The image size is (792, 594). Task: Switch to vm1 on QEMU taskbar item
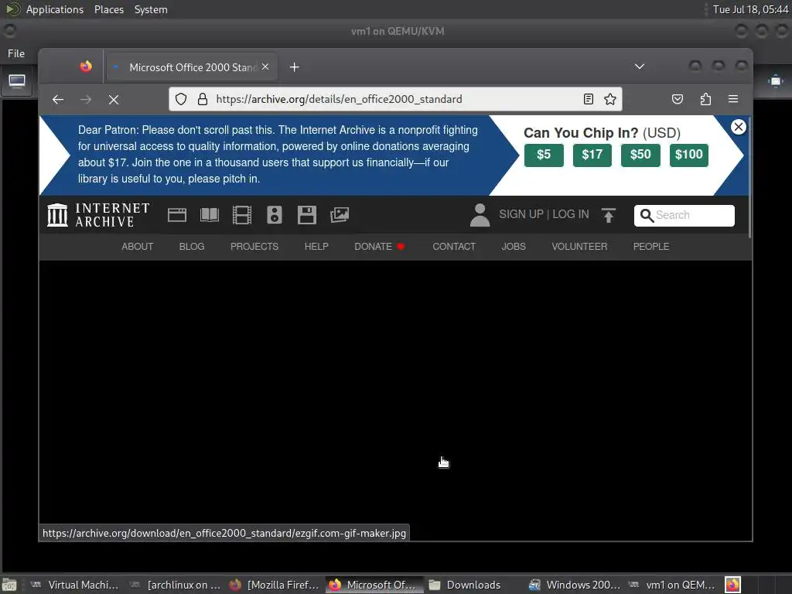tap(673, 585)
